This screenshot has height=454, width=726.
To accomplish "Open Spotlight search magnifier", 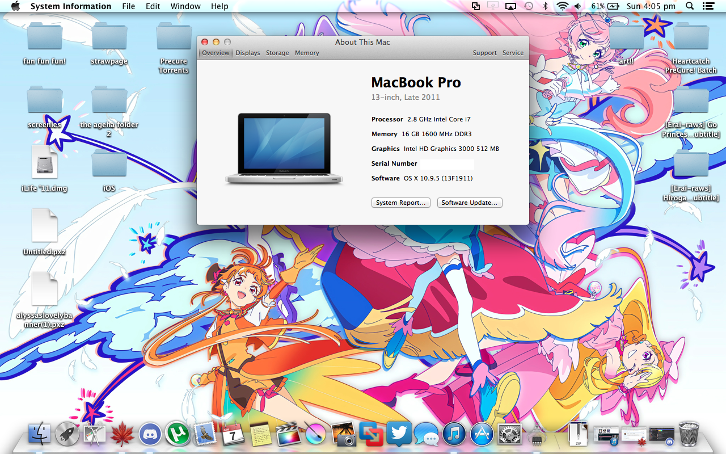I will tap(690, 6).
